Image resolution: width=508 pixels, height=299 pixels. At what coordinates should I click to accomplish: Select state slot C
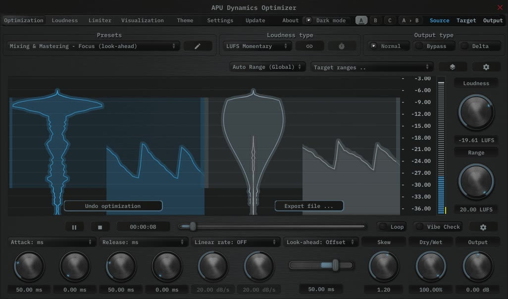point(390,20)
